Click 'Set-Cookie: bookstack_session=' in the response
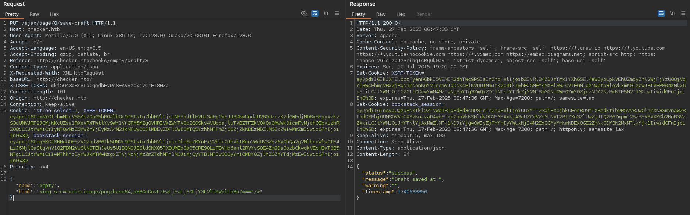 [x=400, y=104]
